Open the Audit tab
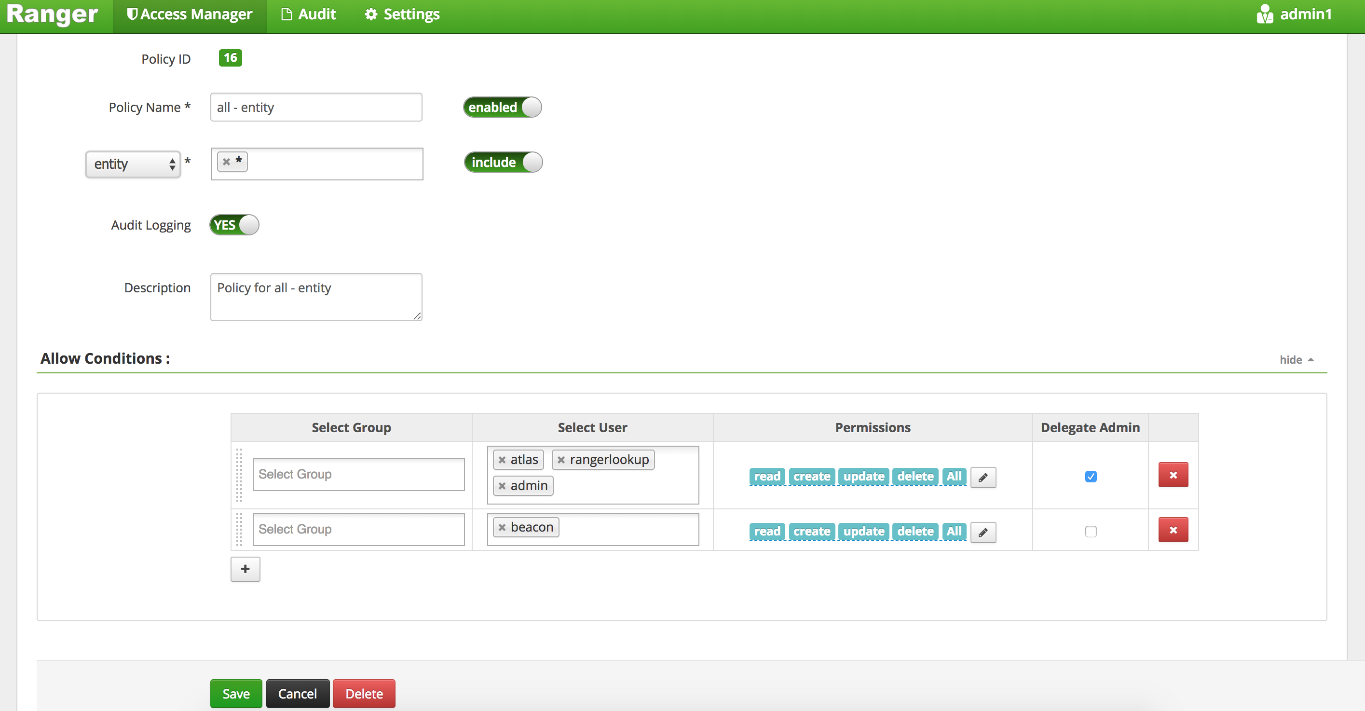 pos(308,14)
